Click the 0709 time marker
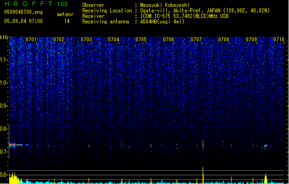289x184 pixels. coord(251,39)
